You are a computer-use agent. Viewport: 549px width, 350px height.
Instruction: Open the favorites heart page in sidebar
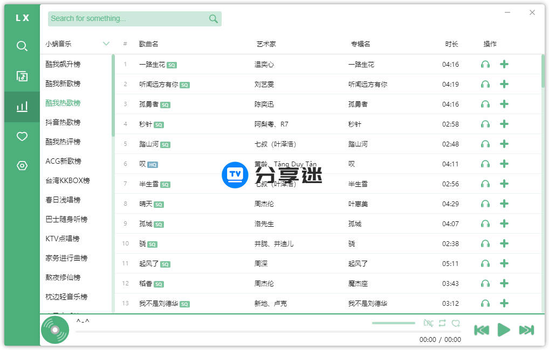pyautogui.click(x=22, y=136)
